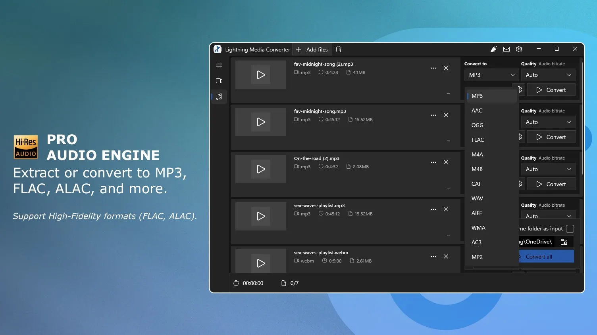Open the third file's Quality Auto dropdown
This screenshot has height=335, width=597.
548,169
